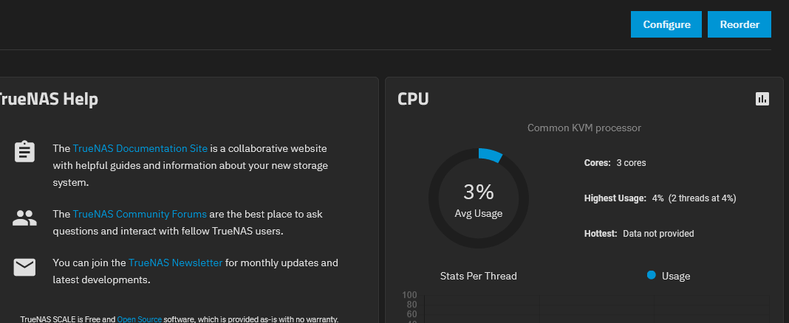Viewport: 789px width, 323px height.
Task: Click the documentation clipboard icon
Action: [x=24, y=152]
